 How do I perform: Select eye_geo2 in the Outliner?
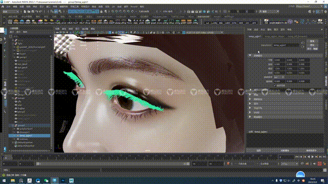pos(23,64)
